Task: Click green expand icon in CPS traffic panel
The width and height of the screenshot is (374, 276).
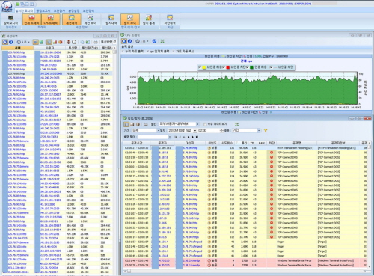Action: coord(162,41)
